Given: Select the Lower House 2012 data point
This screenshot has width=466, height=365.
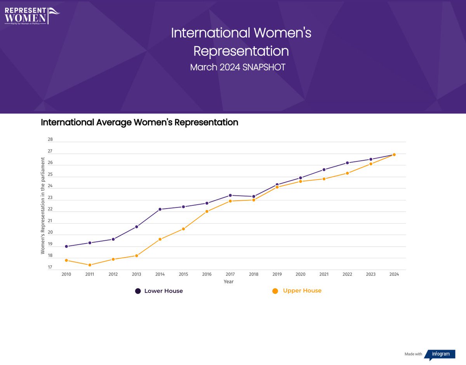Looking at the screenshot, I should click(113, 239).
